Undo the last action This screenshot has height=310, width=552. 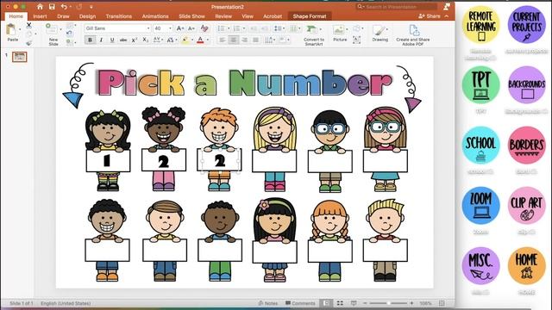click(x=64, y=7)
